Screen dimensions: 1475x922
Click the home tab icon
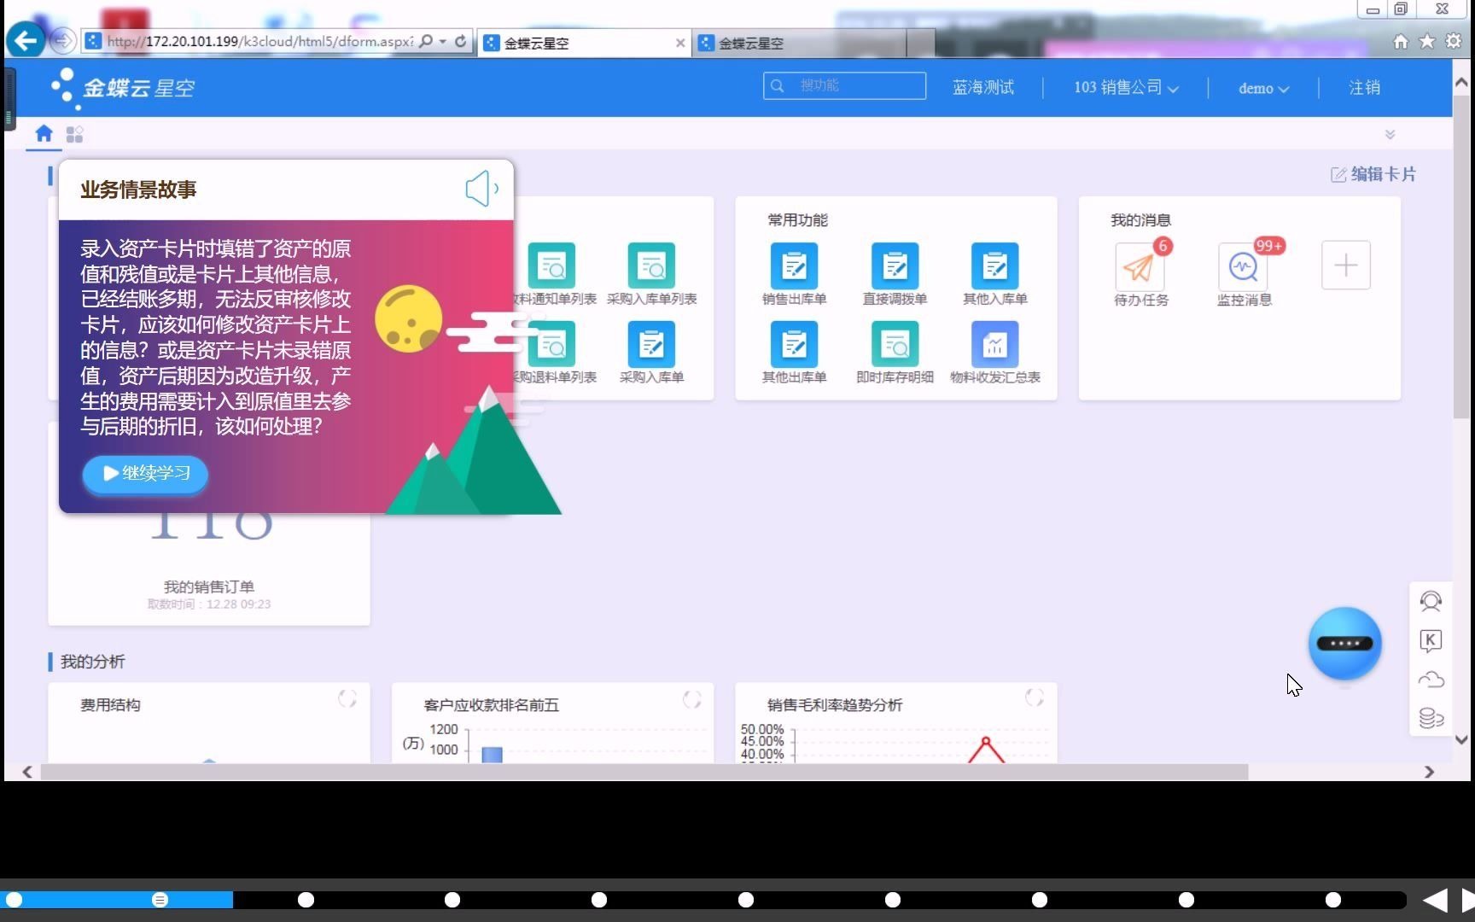[43, 134]
